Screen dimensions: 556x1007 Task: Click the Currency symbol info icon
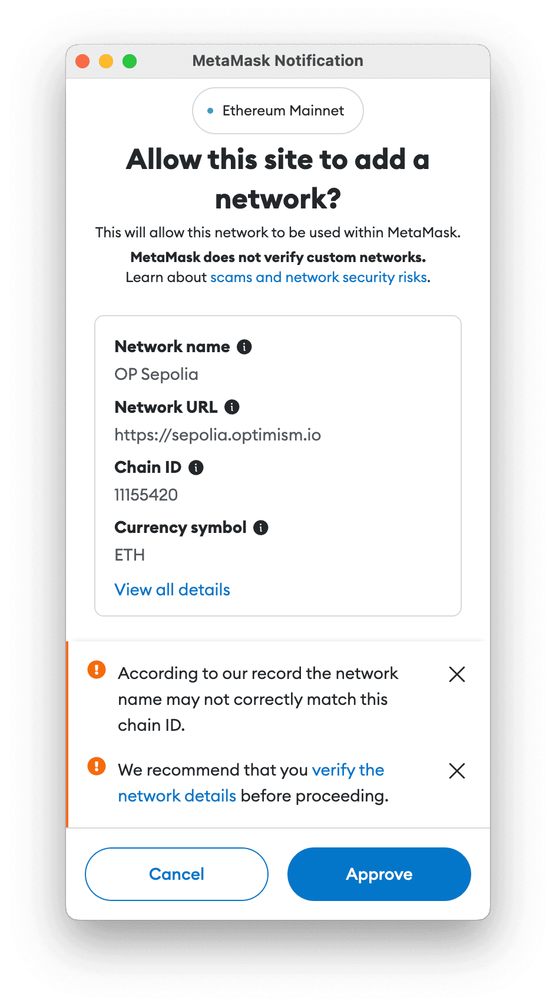tap(260, 527)
